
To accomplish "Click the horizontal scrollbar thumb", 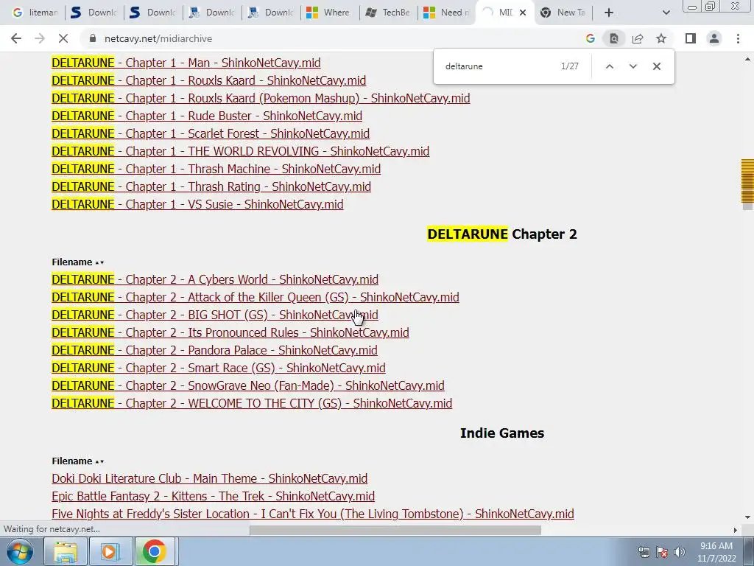I will [395, 530].
